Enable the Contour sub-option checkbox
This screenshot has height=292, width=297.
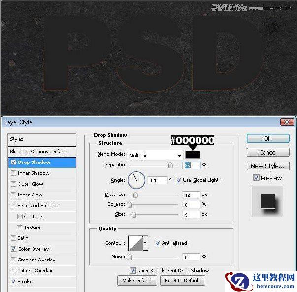[20, 217]
